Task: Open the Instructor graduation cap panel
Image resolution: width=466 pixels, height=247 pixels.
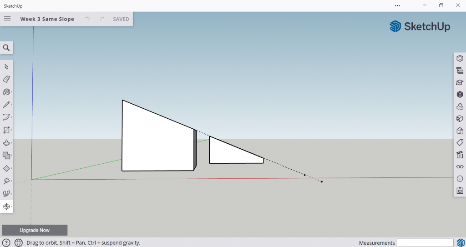Action: coord(460,82)
